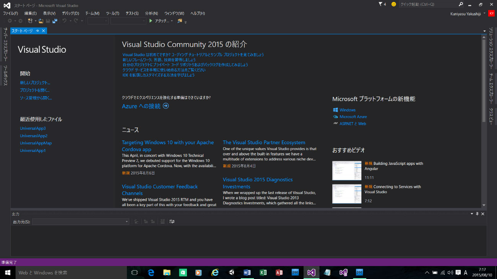This screenshot has height=279, width=497.
Task: Toggle auto-hide pin on Output panel
Action: point(477,214)
